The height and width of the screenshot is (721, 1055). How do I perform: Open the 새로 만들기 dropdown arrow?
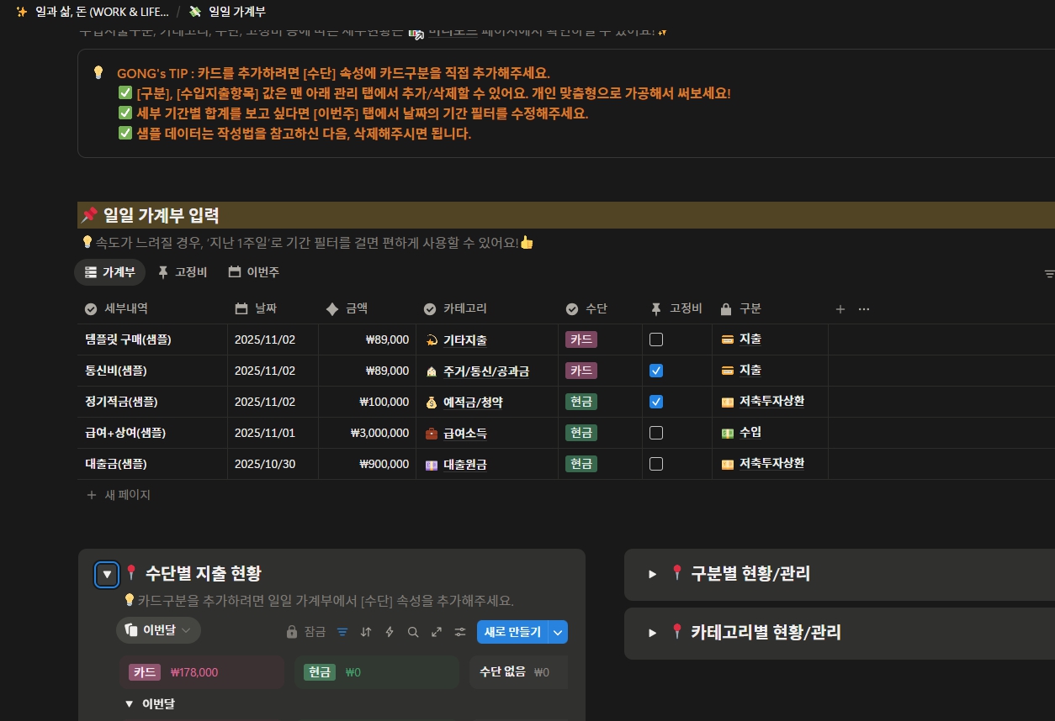tap(559, 632)
